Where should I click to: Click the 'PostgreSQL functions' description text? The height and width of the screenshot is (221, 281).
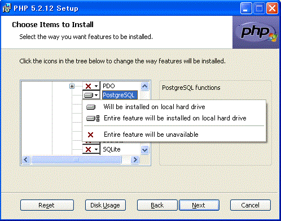click(191, 88)
